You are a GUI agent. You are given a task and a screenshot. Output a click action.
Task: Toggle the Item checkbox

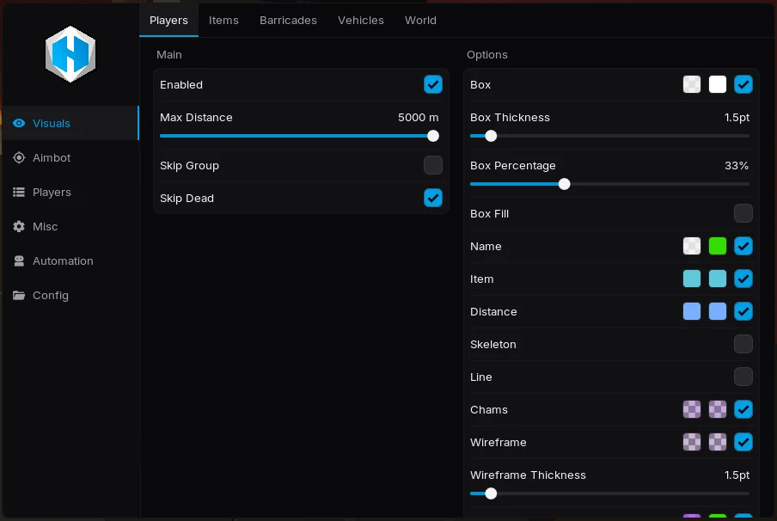pyautogui.click(x=743, y=279)
